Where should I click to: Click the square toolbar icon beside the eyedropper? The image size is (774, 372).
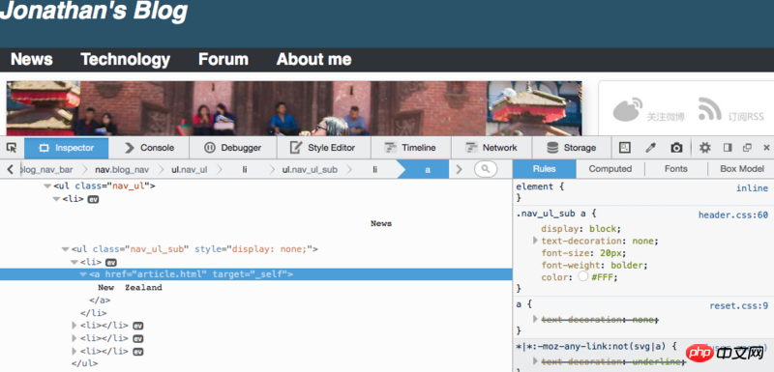pyautogui.click(x=625, y=147)
